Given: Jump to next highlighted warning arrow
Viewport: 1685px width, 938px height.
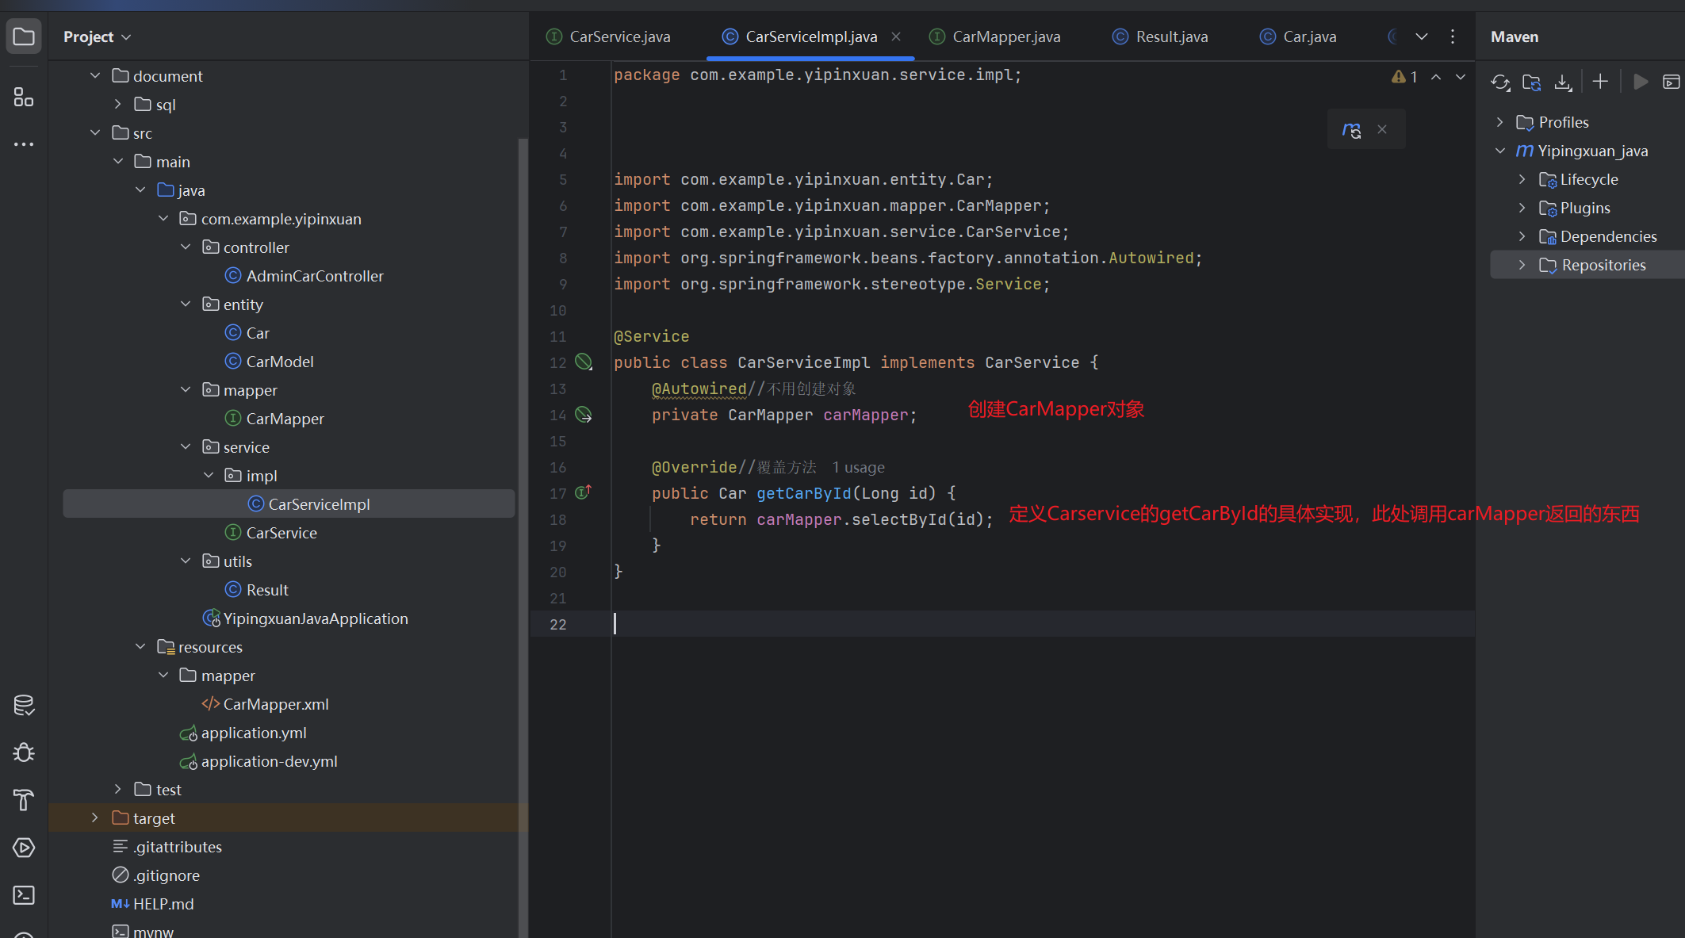Looking at the screenshot, I should (1461, 77).
